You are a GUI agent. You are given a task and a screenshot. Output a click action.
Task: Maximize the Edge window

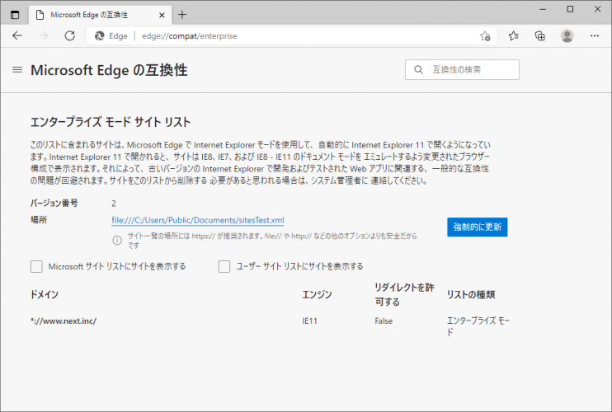click(570, 9)
